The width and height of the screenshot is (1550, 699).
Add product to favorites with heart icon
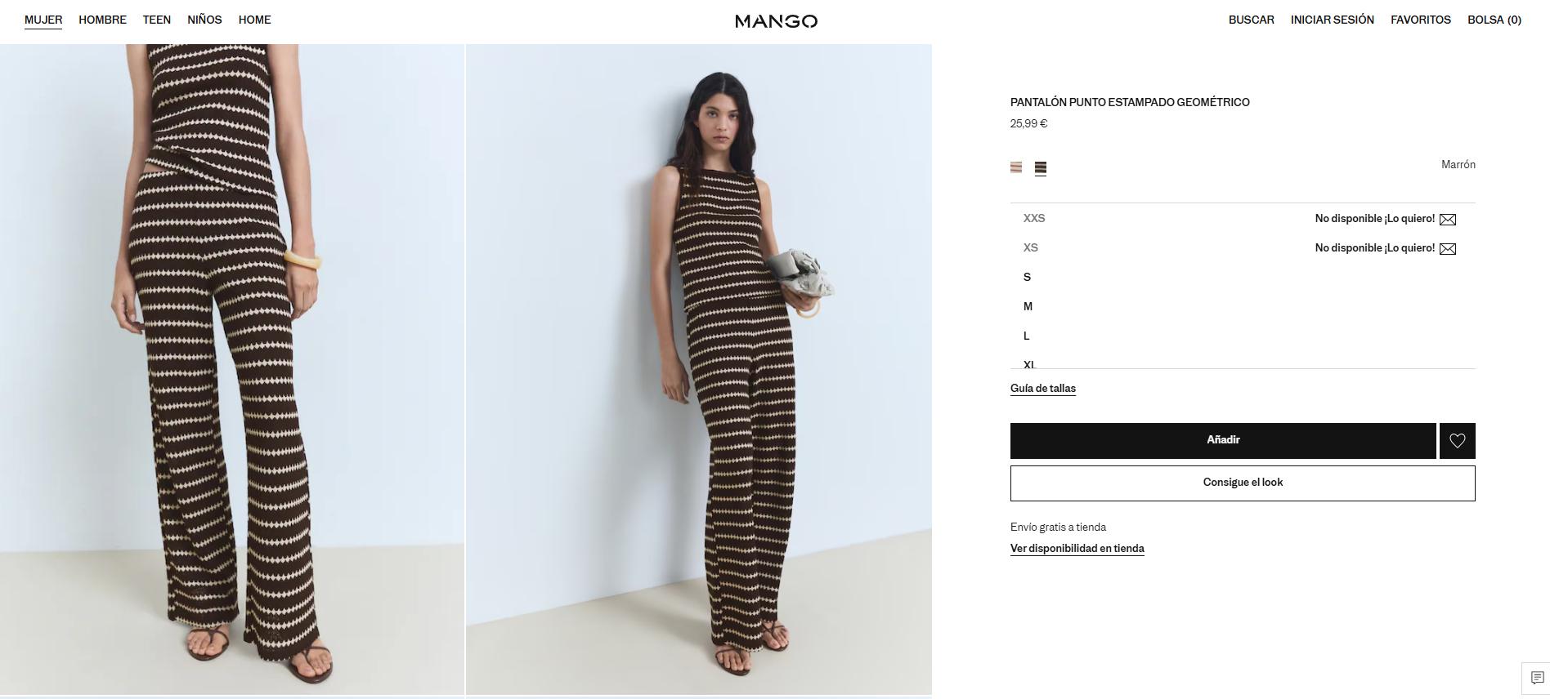[1457, 441]
